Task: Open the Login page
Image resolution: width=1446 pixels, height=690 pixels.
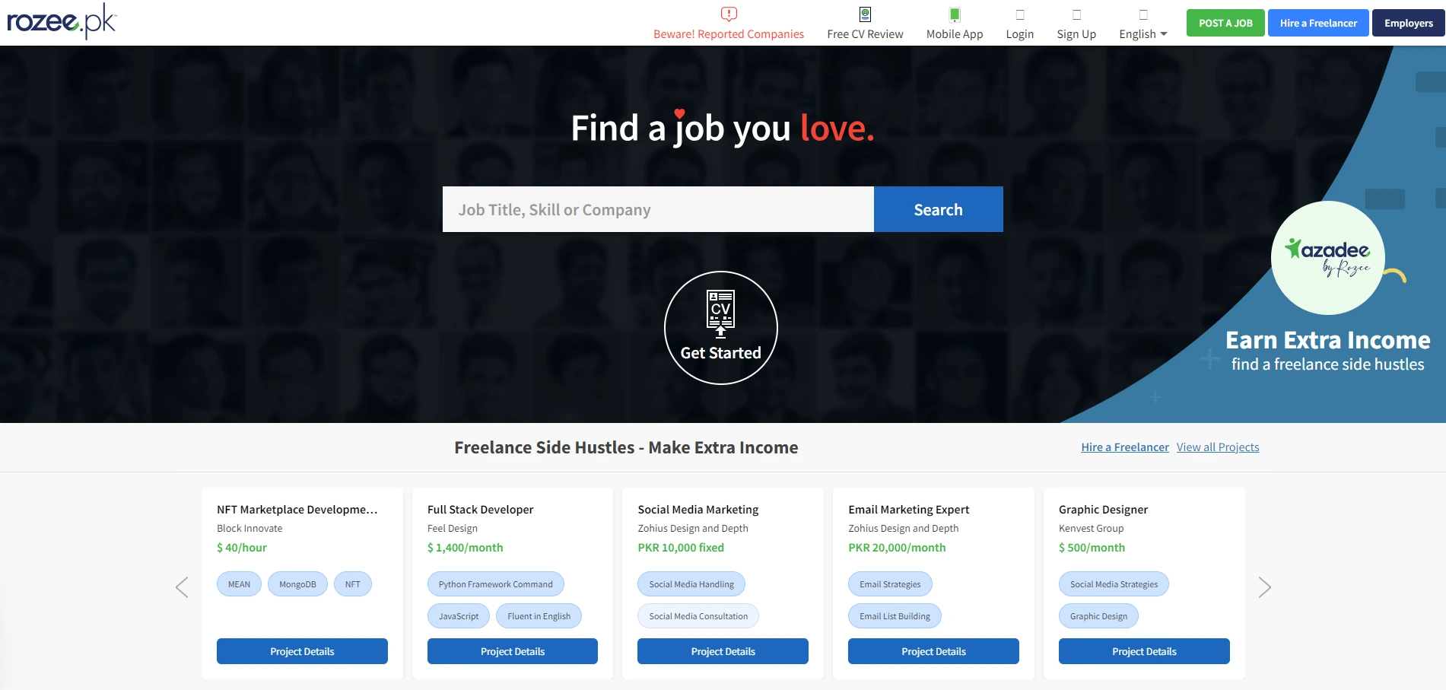Action: click(1020, 34)
